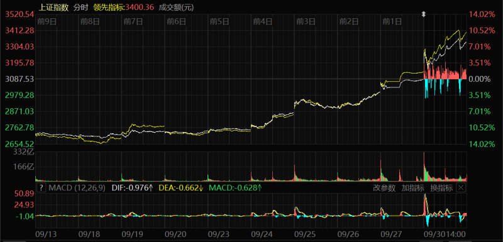Select the 前9日 day column header

(x=47, y=21)
